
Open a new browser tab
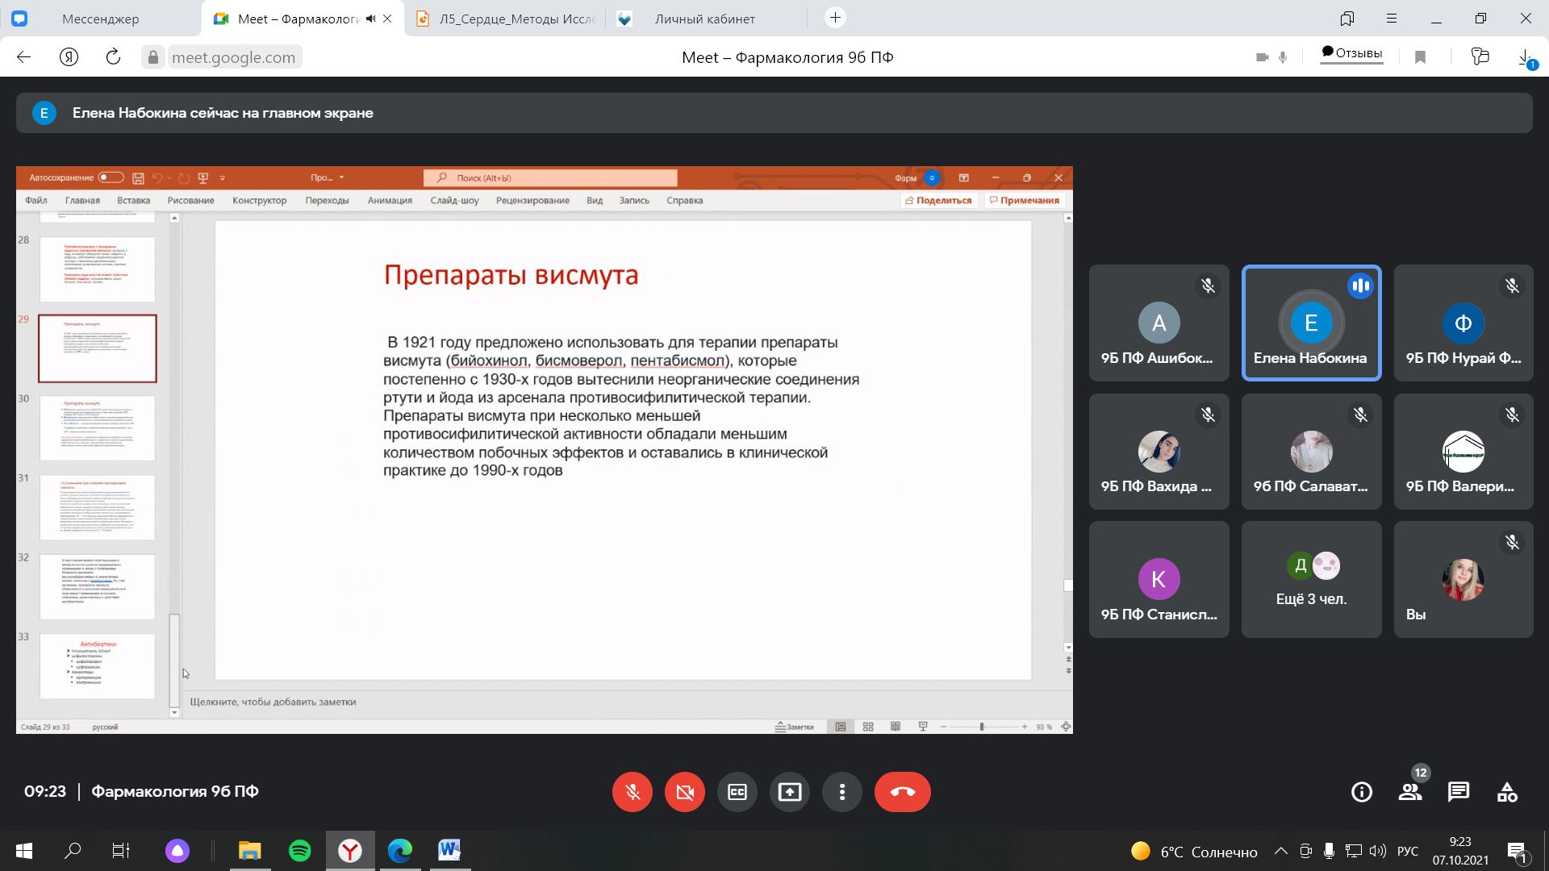coord(836,18)
